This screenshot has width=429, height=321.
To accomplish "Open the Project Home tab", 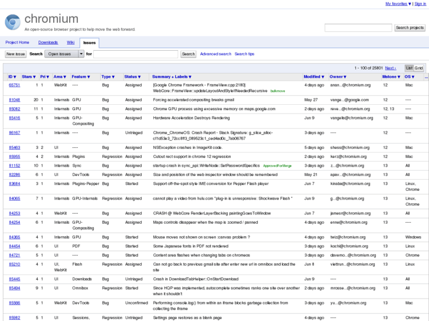I will [17, 42].
